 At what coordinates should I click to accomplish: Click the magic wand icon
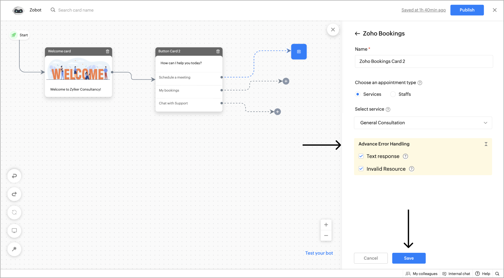tap(14, 249)
